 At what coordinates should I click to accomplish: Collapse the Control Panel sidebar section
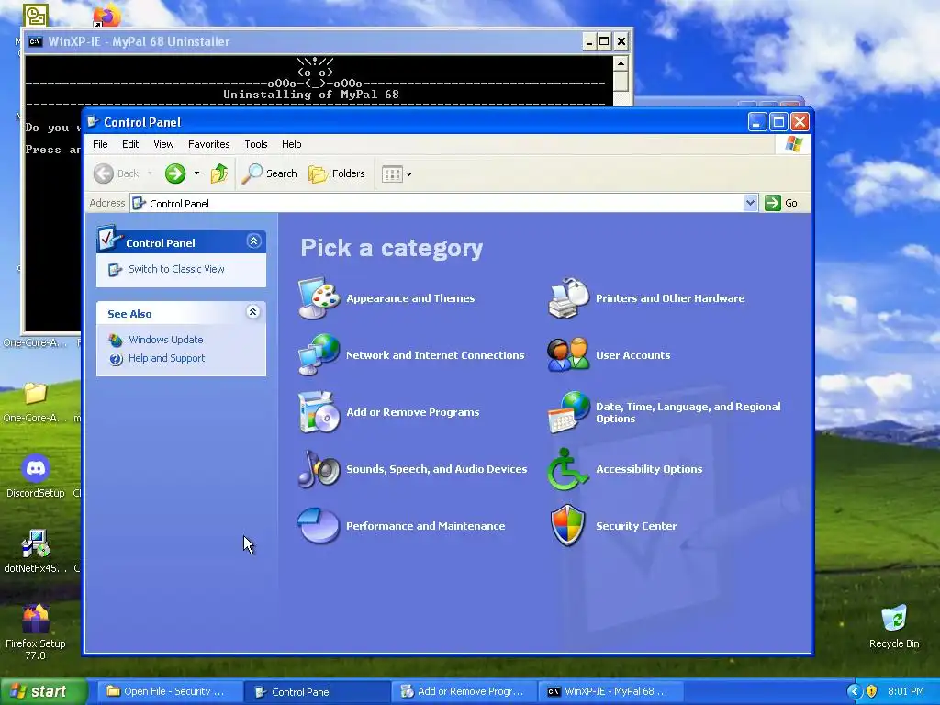[253, 241]
